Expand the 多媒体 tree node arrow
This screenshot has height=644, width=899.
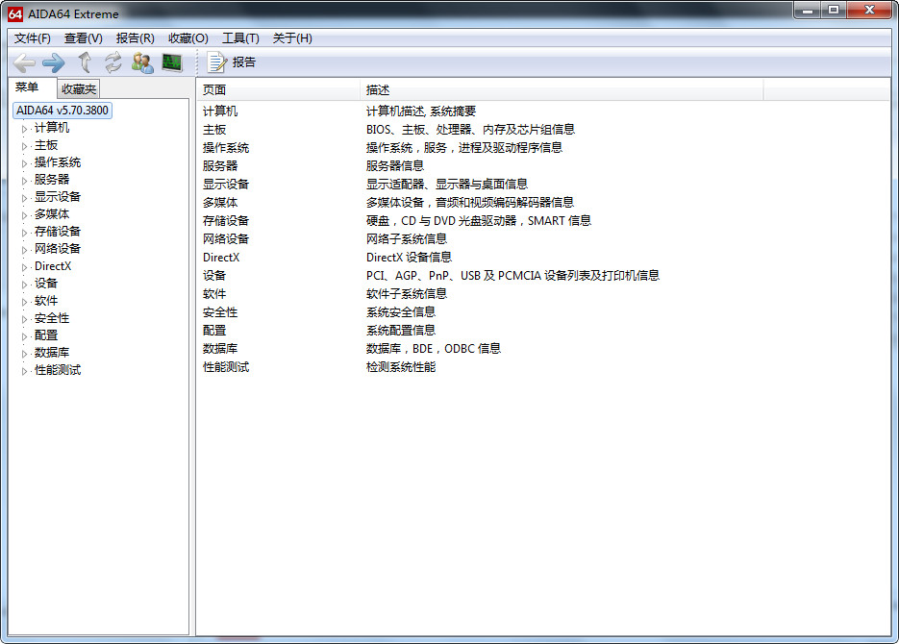(24, 215)
